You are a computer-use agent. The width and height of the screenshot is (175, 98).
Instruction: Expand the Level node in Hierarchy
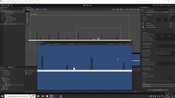click(5, 15)
